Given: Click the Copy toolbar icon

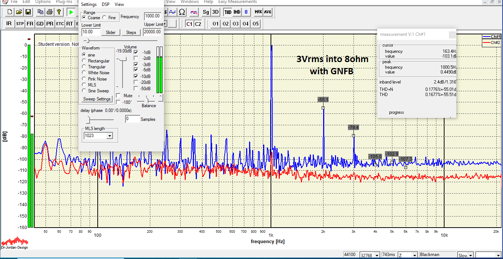Looking at the screenshot, I should [x=40, y=12].
